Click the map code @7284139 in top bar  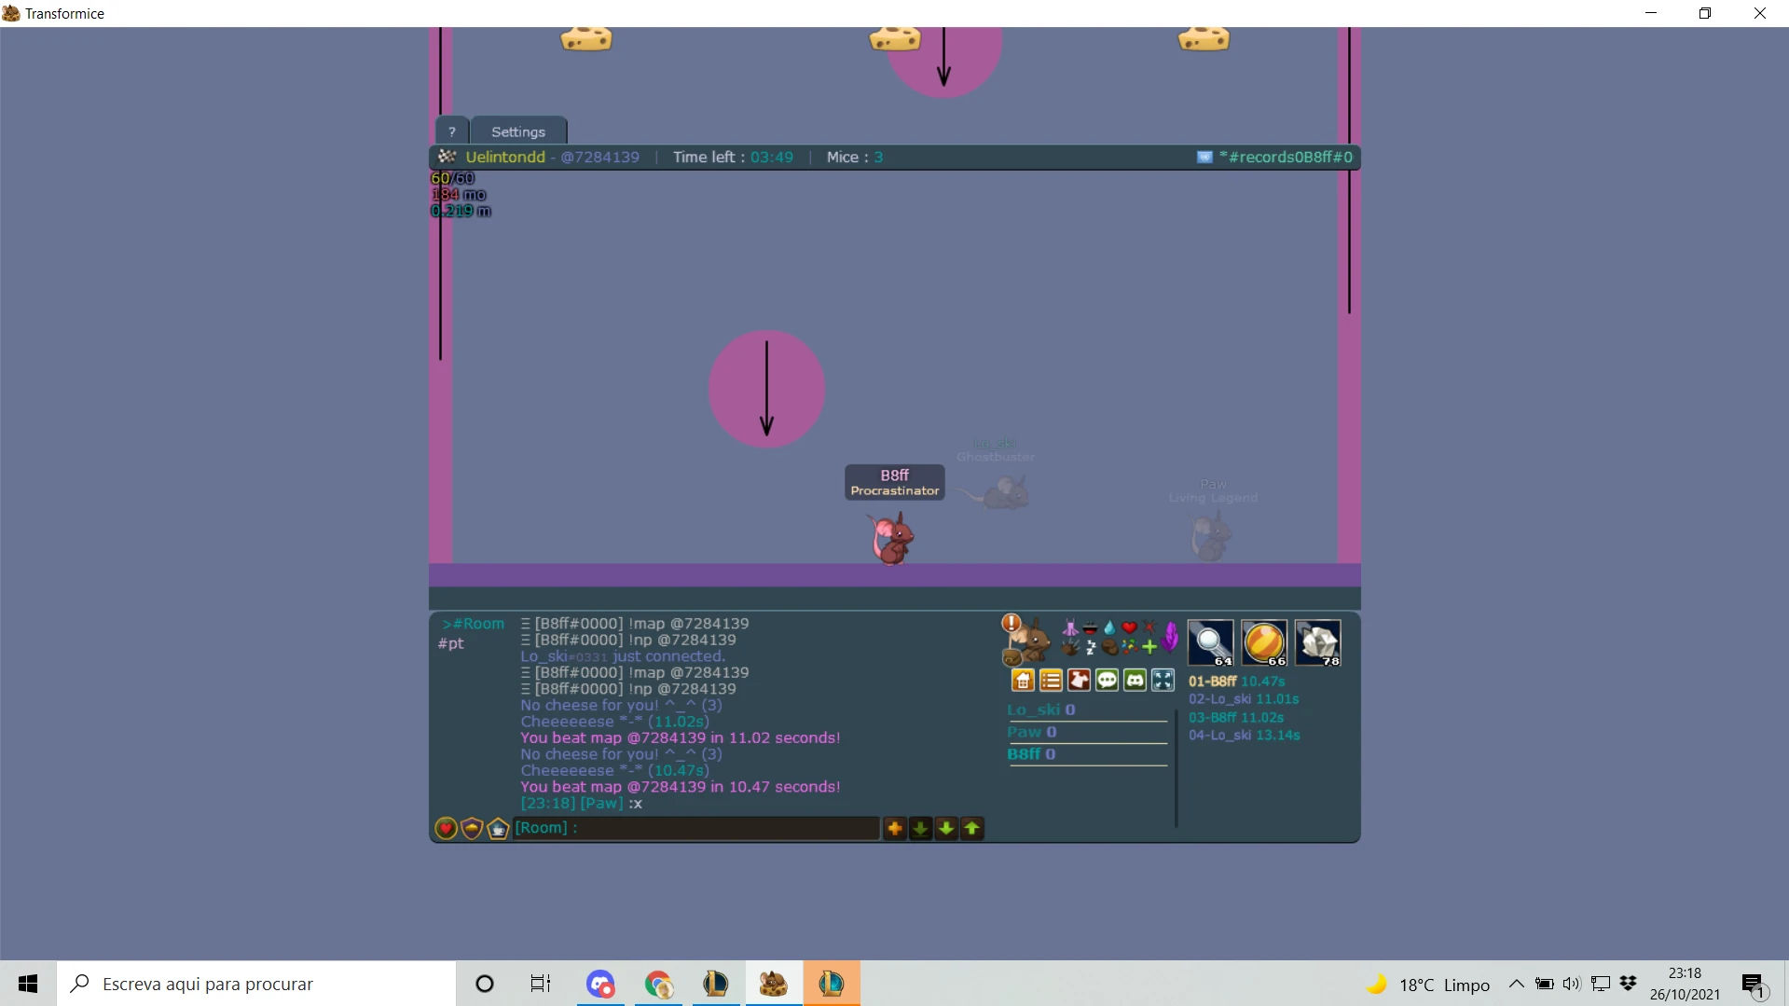[x=600, y=157]
